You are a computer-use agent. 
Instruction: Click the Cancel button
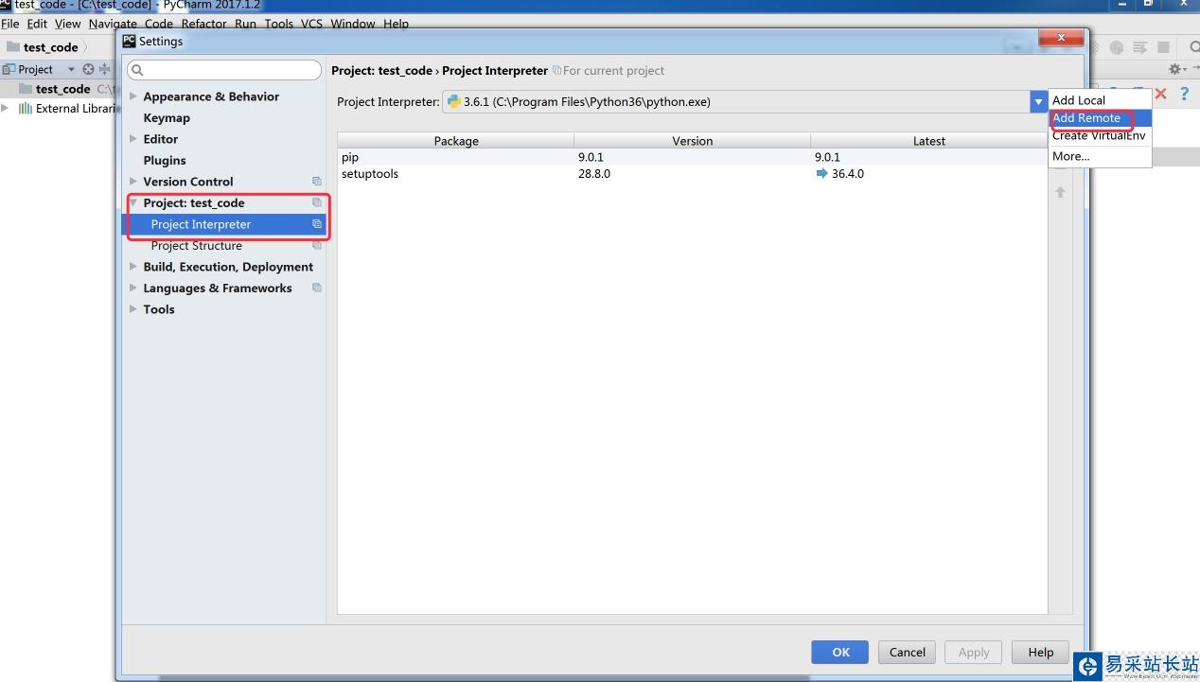point(907,652)
